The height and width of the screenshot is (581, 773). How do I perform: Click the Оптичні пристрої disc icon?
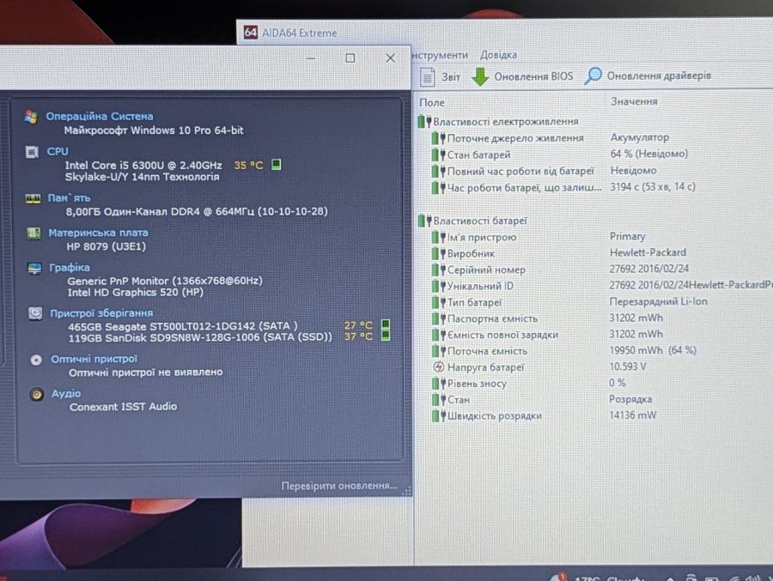point(36,360)
